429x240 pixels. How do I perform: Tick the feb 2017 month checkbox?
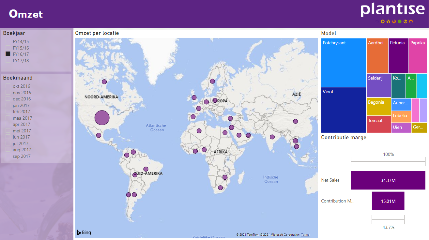8,112
